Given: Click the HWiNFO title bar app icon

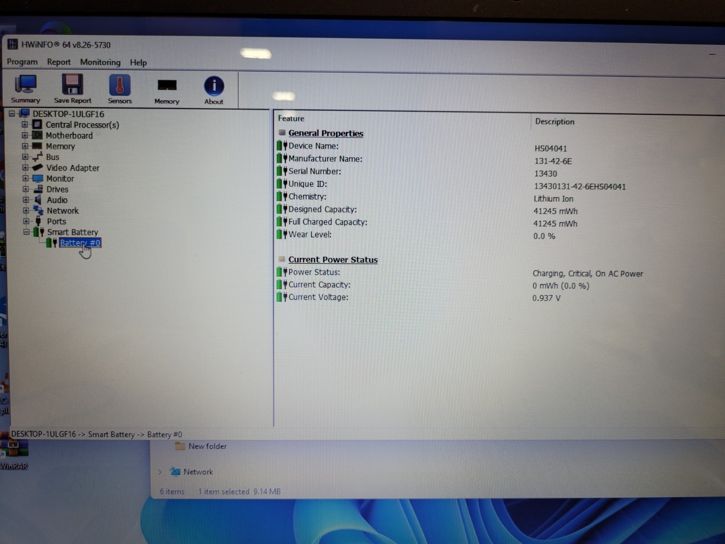Looking at the screenshot, I should (x=13, y=44).
